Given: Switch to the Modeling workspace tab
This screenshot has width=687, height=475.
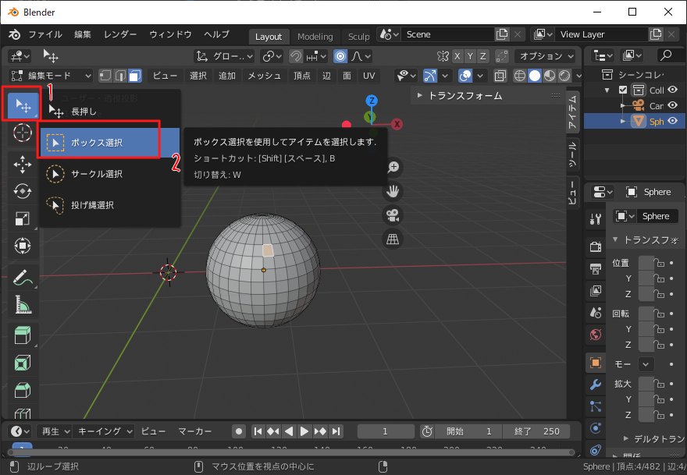Looking at the screenshot, I should pyautogui.click(x=315, y=37).
